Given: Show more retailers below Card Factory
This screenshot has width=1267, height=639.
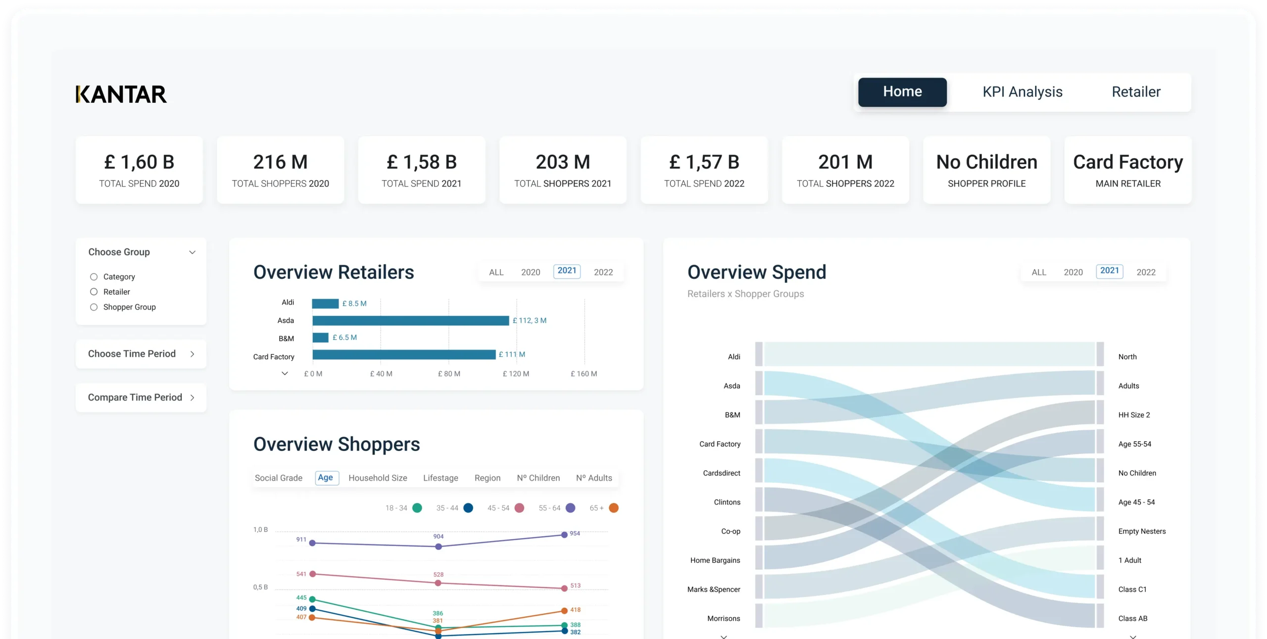Looking at the screenshot, I should pyautogui.click(x=285, y=373).
